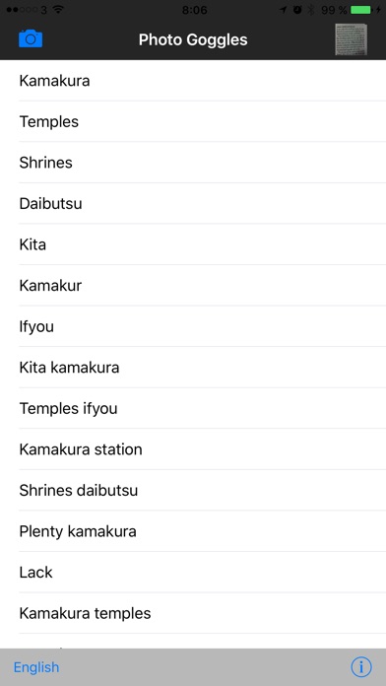Tap the info icon in bottom bar
The height and width of the screenshot is (686, 386).
click(x=361, y=667)
